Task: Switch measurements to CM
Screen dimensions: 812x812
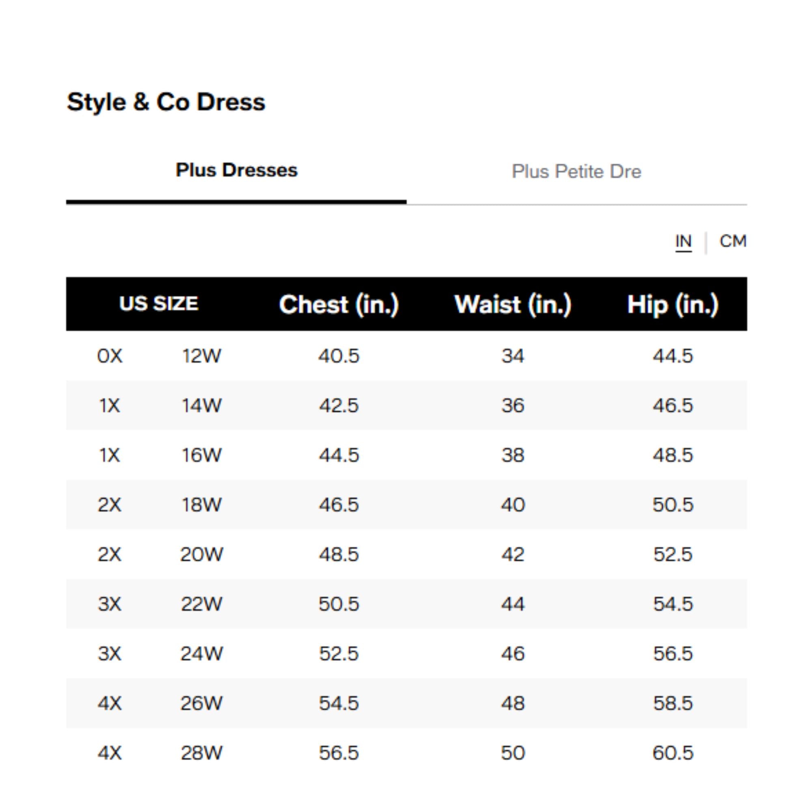Action: (x=732, y=241)
